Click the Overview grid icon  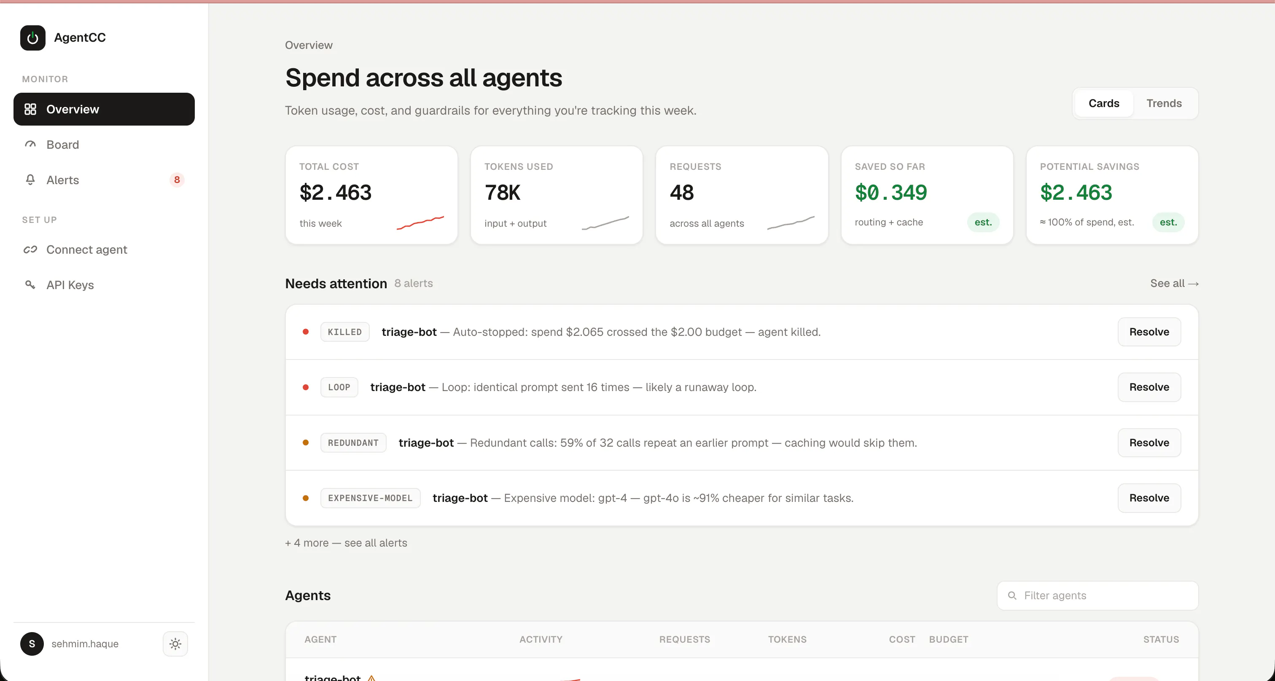30,109
